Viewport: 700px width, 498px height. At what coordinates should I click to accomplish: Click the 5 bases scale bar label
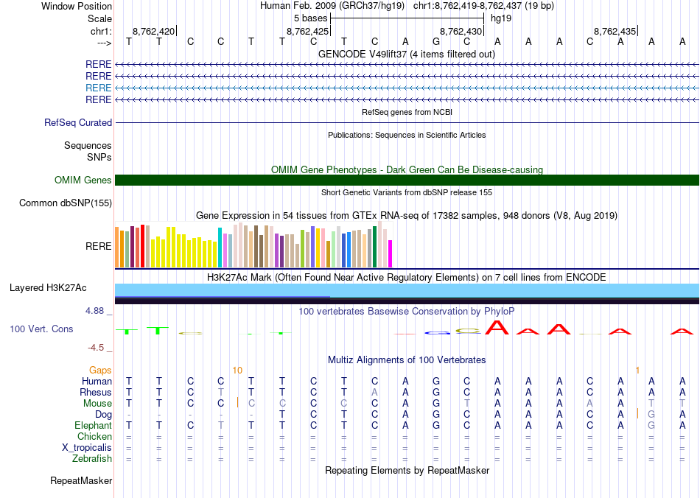click(x=310, y=18)
